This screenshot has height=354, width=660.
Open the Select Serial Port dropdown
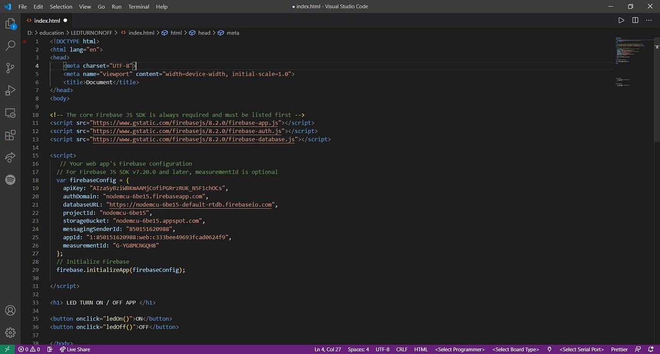(x=581, y=349)
